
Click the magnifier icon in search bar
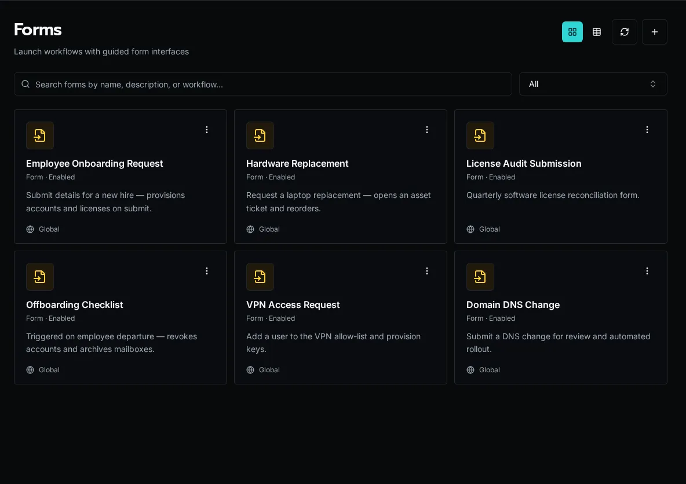[26, 84]
